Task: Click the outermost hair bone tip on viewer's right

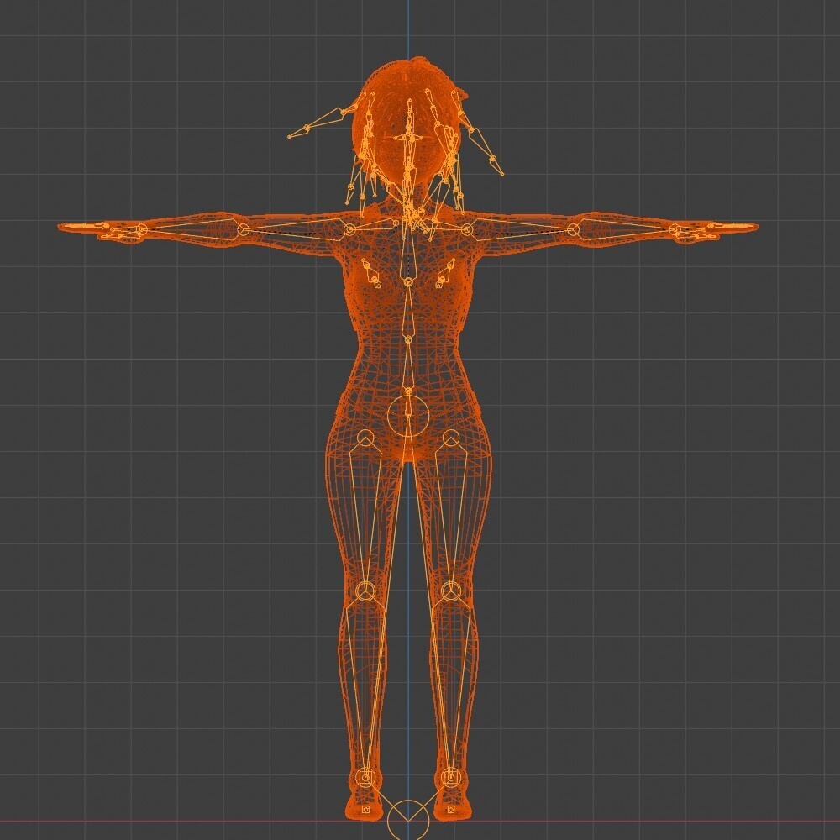Action: pos(502,174)
